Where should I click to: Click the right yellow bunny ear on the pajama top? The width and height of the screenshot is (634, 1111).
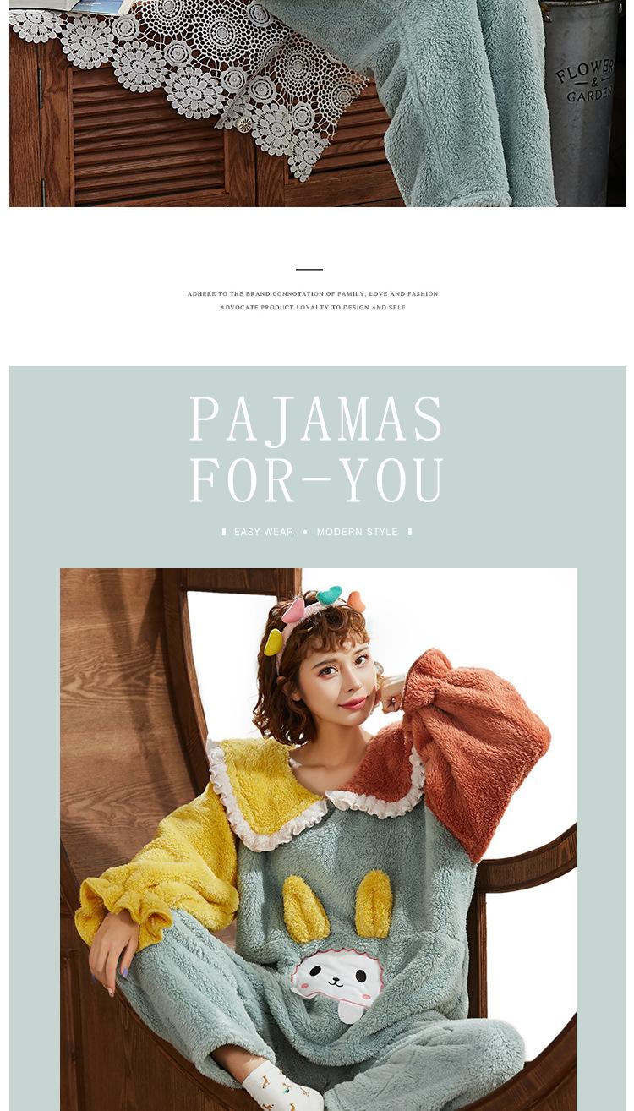[373, 903]
